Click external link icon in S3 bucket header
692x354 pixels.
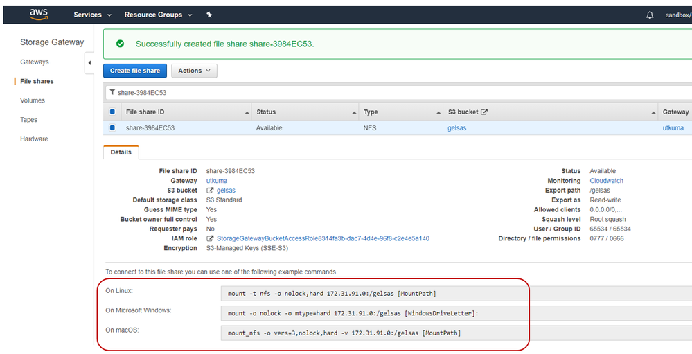coord(484,112)
